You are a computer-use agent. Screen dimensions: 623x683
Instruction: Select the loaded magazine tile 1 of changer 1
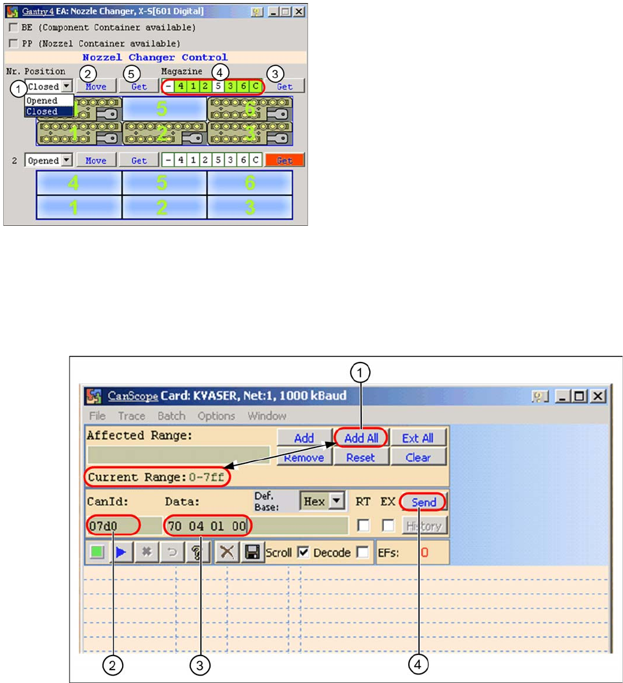[x=79, y=133]
